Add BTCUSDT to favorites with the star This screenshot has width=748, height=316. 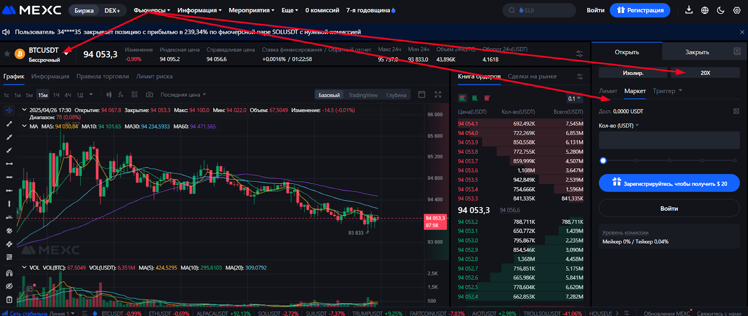(x=7, y=54)
